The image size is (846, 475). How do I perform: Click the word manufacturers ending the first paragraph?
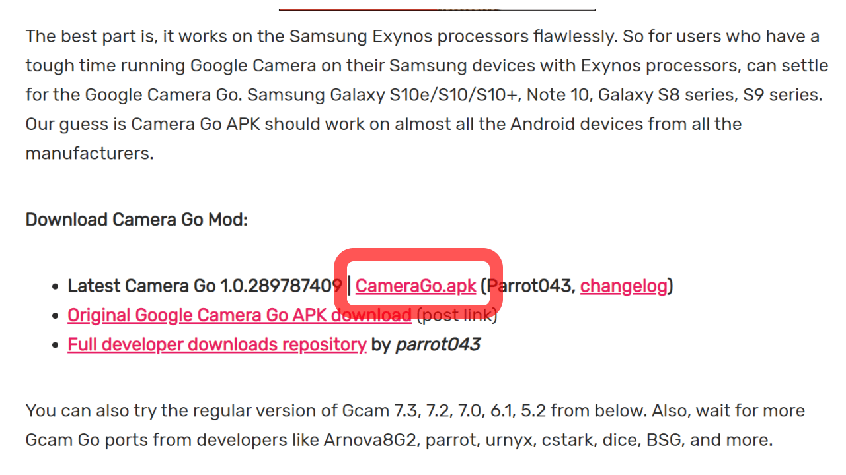(x=89, y=154)
